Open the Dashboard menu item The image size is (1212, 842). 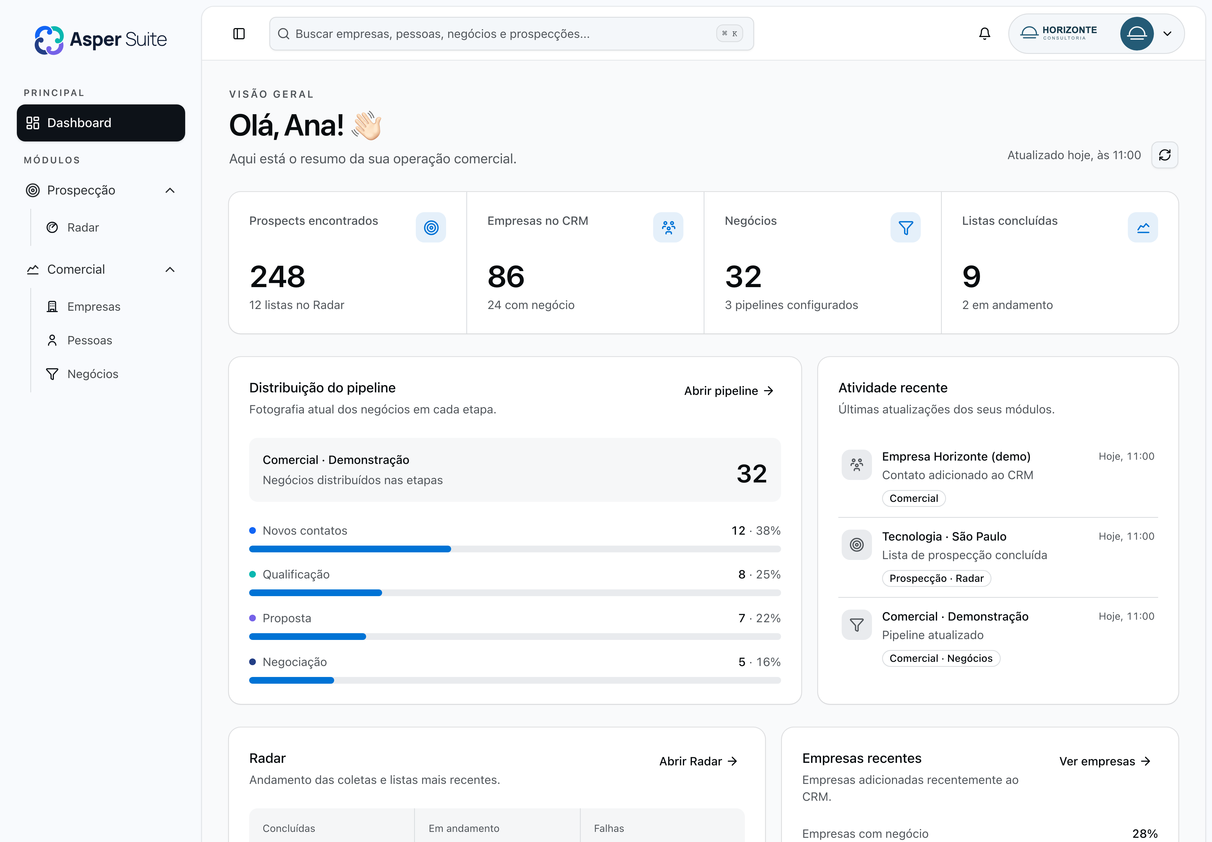point(101,123)
